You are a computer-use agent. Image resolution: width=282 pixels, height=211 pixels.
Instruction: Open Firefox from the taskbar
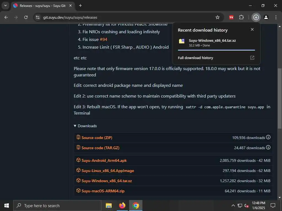click(x=122, y=206)
